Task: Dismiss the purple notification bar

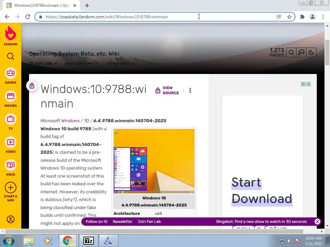Action: click(317, 222)
